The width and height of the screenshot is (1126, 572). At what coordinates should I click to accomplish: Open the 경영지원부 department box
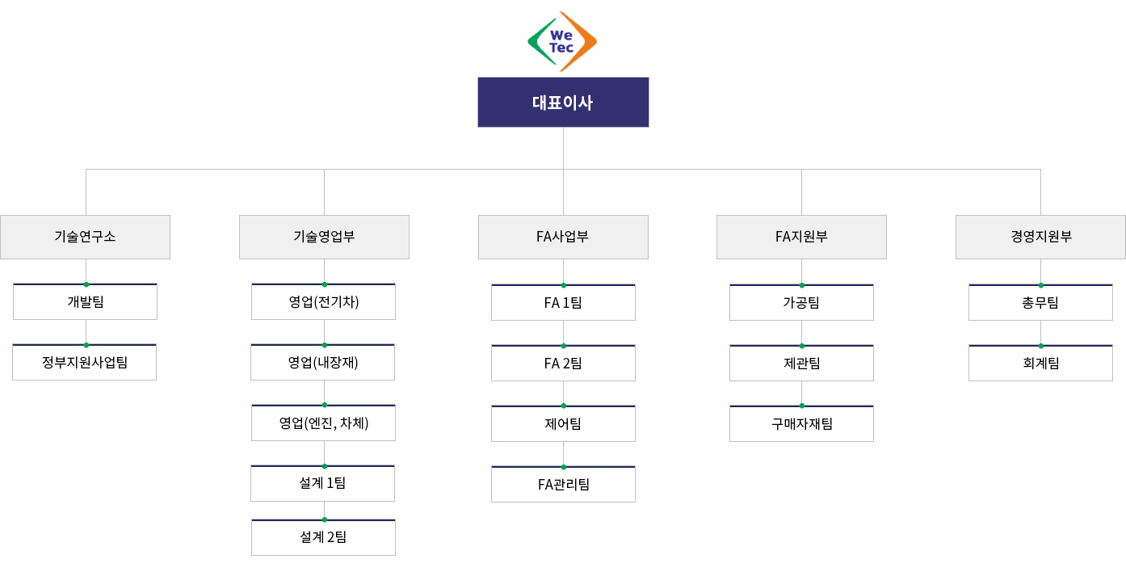tap(1040, 237)
